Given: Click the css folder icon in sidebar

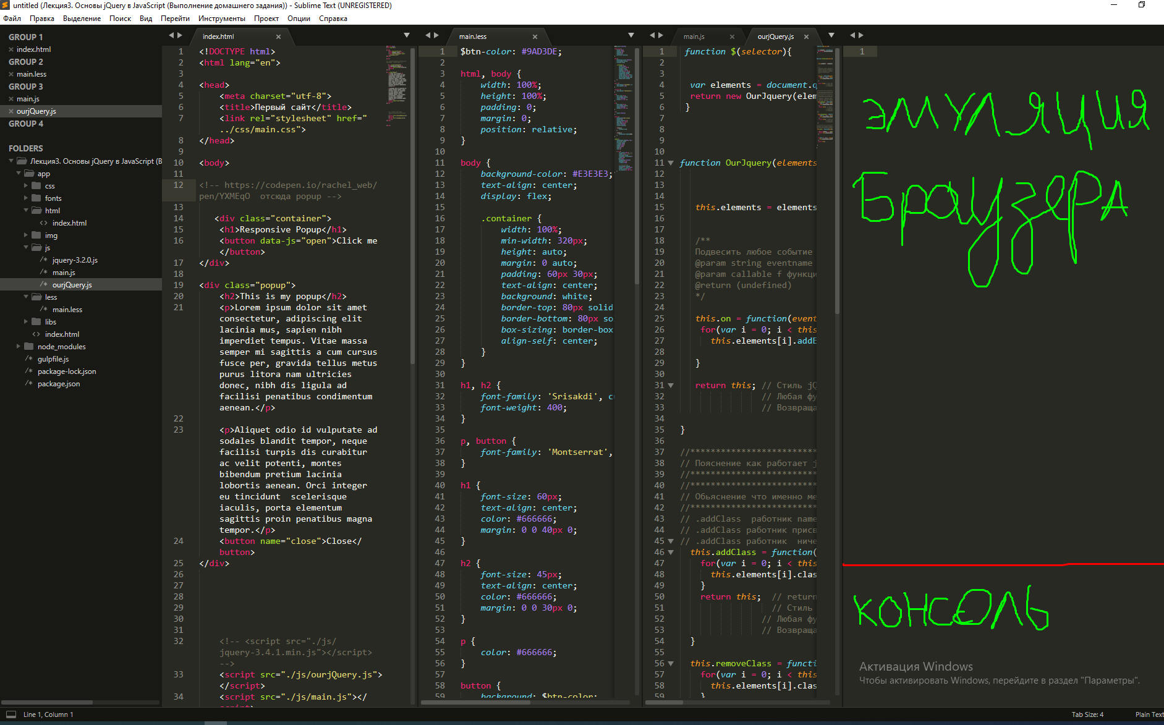Looking at the screenshot, I should (x=36, y=185).
